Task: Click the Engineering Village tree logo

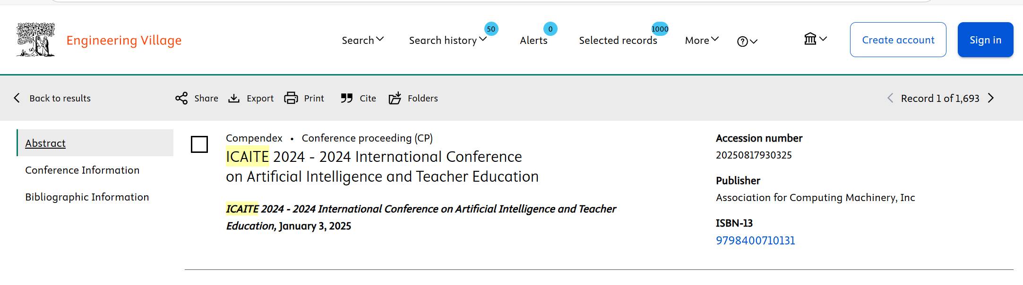Action: coord(36,40)
